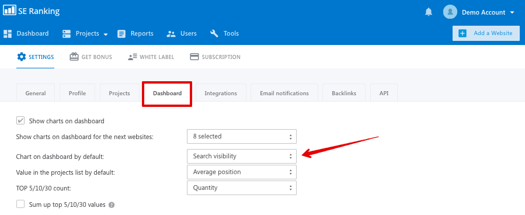
Task: Open the White Label section
Action: click(x=151, y=57)
